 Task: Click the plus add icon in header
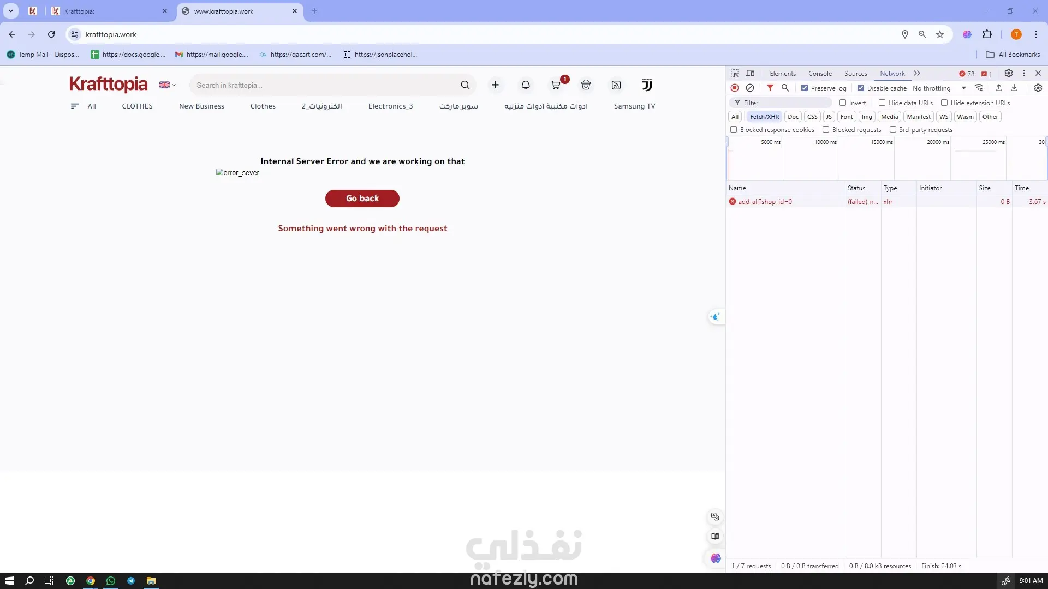[x=495, y=85]
